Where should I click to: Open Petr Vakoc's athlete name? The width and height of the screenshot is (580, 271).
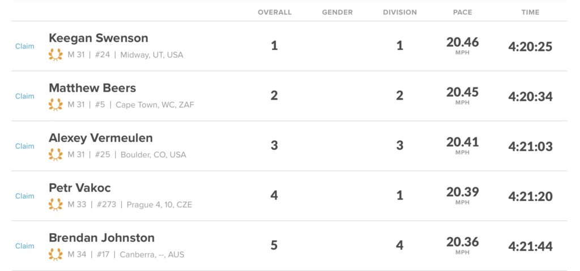pyautogui.click(x=80, y=188)
